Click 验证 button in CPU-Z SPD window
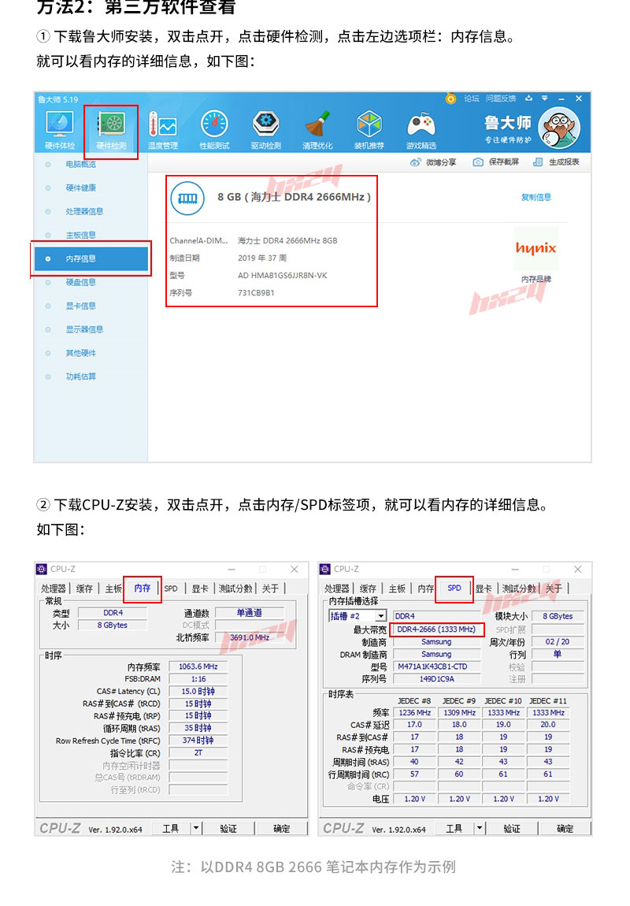 coord(512,829)
